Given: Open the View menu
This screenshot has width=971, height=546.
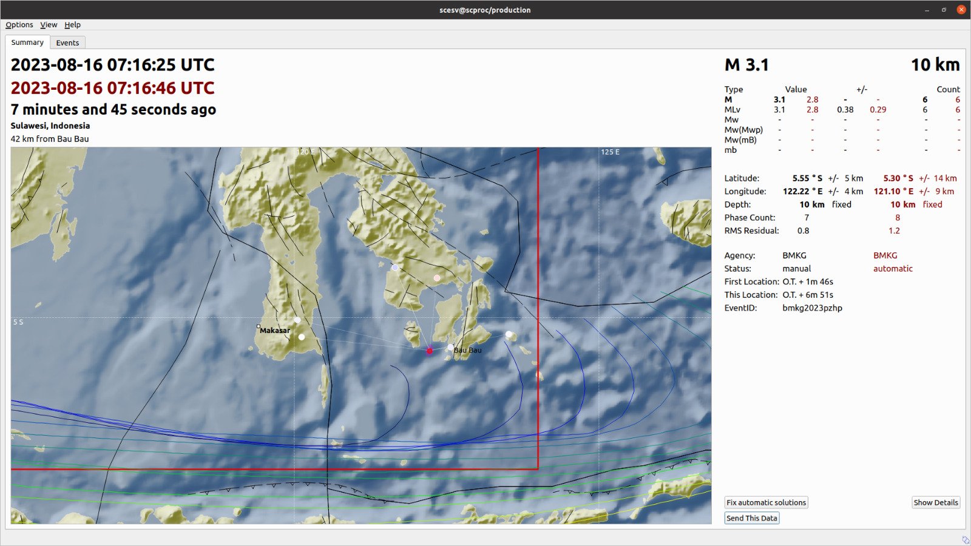Looking at the screenshot, I should coord(48,25).
